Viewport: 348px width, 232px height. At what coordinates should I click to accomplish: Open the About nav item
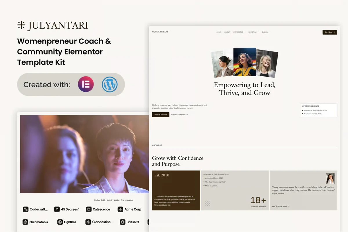coord(227,32)
